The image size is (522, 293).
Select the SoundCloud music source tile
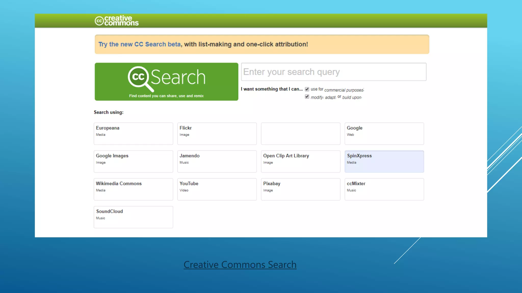tap(133, 217)
